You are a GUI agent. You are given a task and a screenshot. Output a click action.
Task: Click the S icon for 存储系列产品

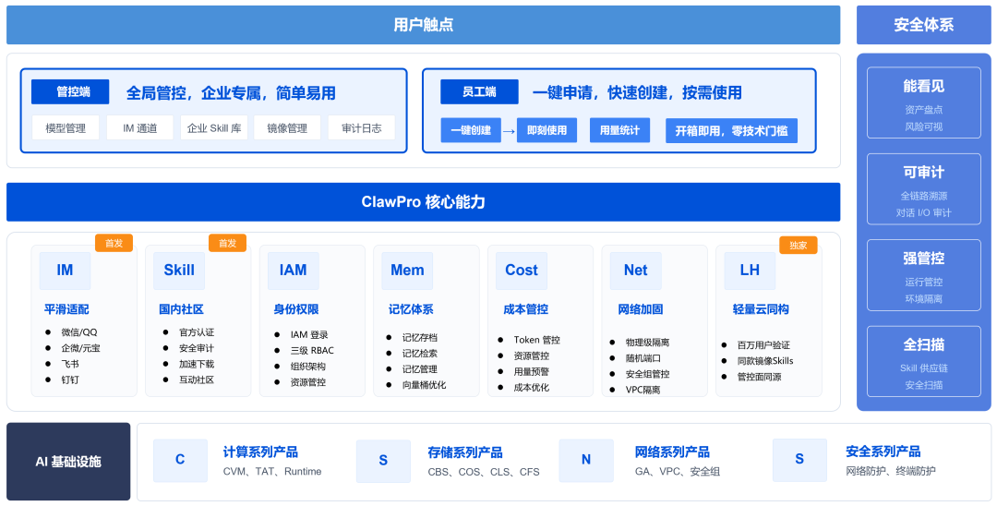(x=383, y=461)
